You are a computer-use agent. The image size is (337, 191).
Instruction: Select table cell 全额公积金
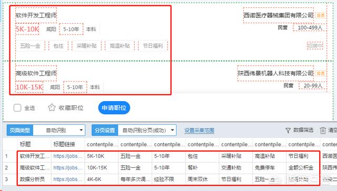tap(301, 168)
